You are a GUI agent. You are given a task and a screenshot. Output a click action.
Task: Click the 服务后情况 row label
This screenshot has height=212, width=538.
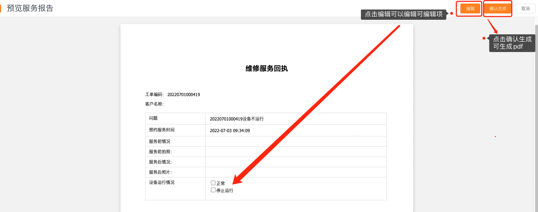coord(160,162)
